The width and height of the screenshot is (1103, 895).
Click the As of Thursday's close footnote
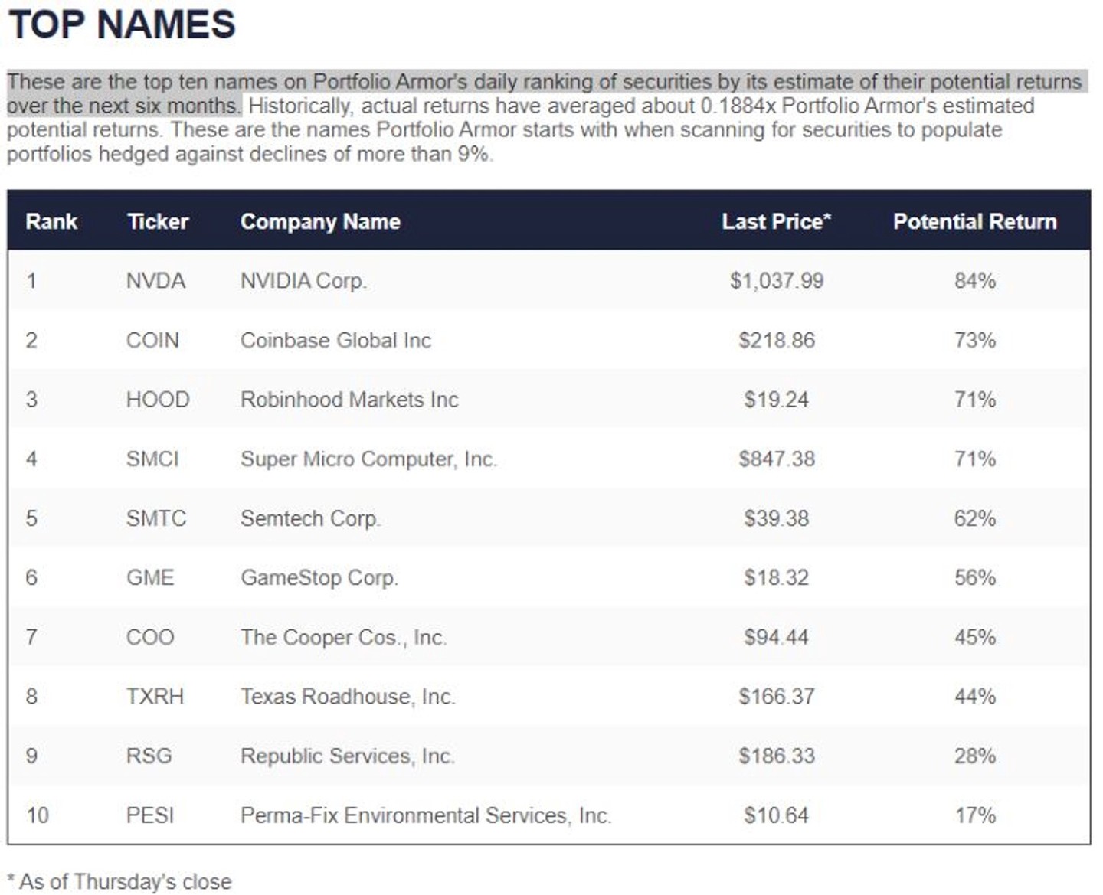(x=119, y=882)
